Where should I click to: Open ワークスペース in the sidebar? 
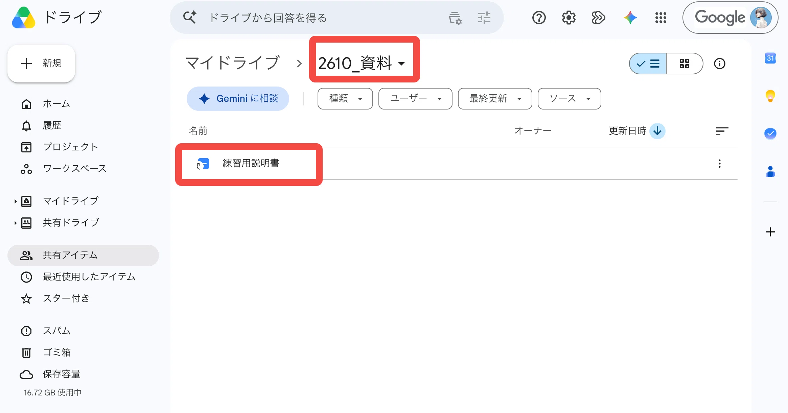83,169
